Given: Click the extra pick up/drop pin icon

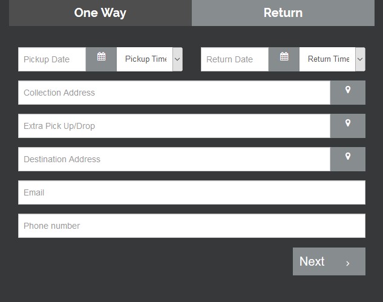Looking at the screenshot, I should pos(348,123).
